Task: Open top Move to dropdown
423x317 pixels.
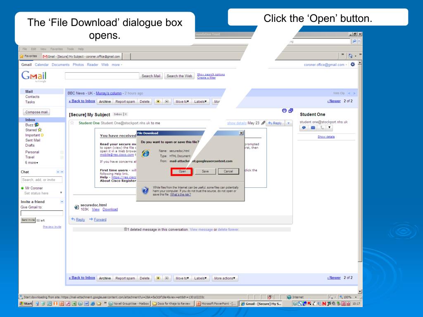Action: click(x=182, y=102)
